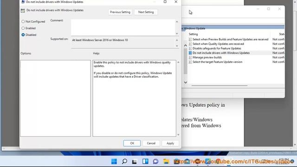Open Task View on taskbar
The width and height of the screenshot is (297, 167).
(135, 162)
